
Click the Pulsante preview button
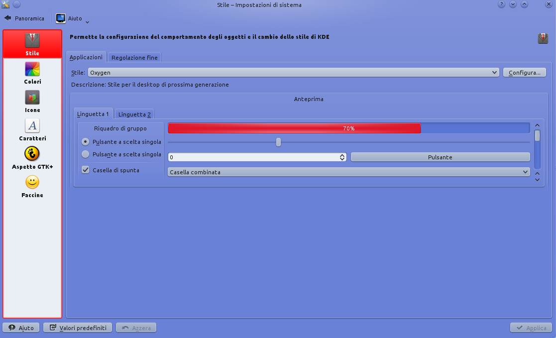(441, 157)
